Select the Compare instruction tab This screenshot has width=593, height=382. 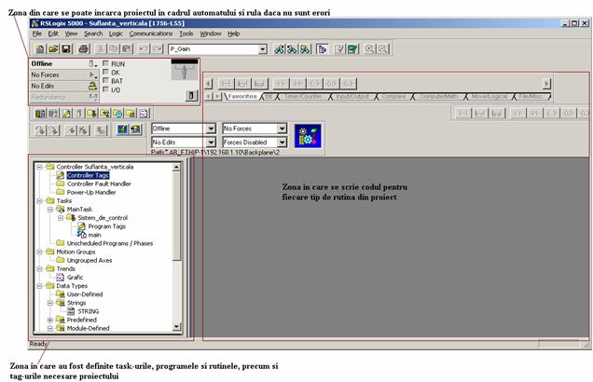click(393, 96)
